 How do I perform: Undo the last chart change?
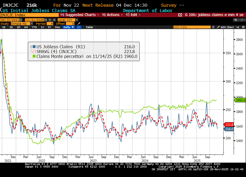235,20
